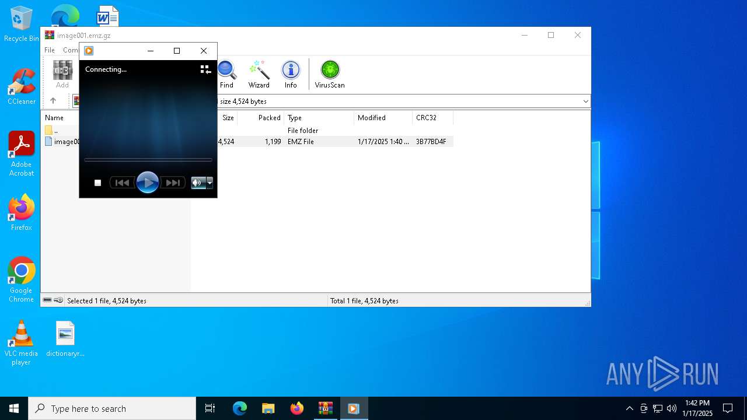Sort file list by CRC32 column

click(432, 118)
